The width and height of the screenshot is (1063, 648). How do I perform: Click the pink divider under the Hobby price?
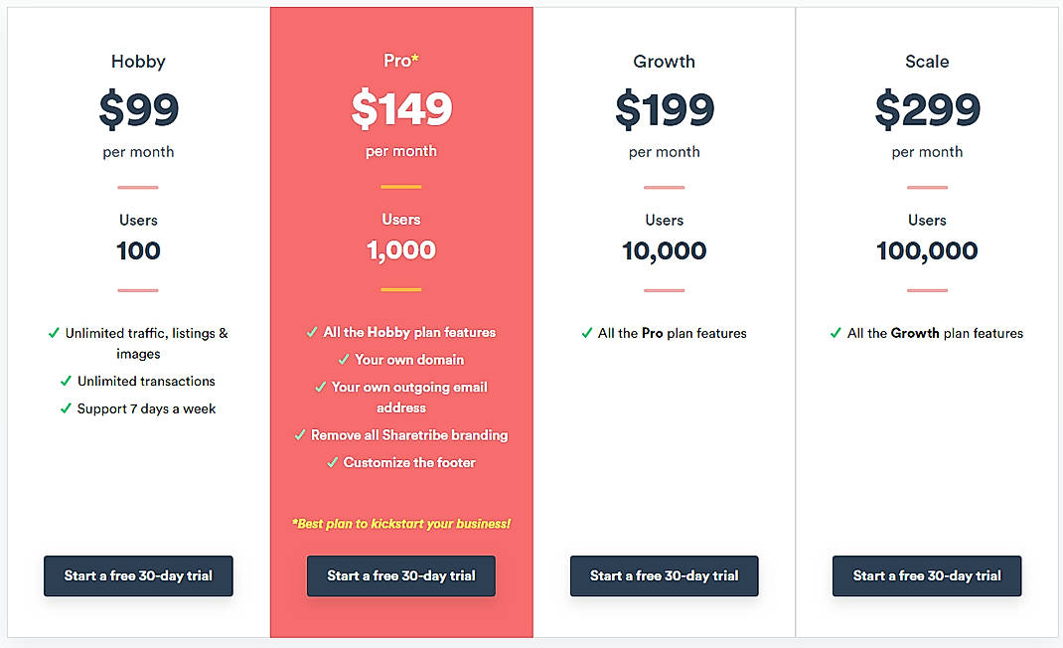137,186
